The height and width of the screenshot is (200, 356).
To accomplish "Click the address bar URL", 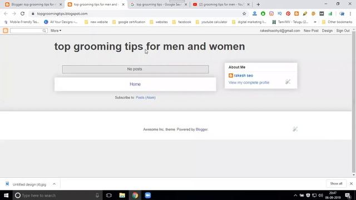I will 62,13.
